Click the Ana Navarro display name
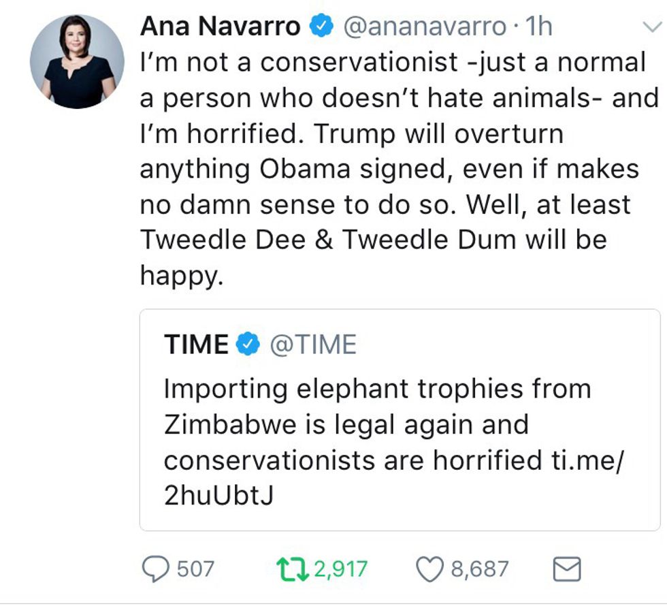 pos(220,27)
